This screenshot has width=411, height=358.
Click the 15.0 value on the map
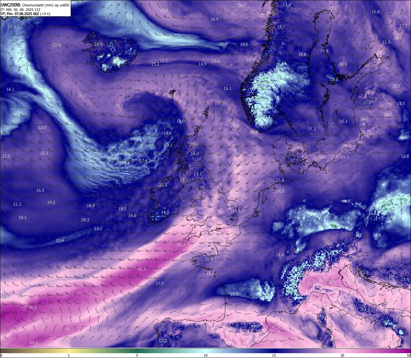tap(386, 42)
